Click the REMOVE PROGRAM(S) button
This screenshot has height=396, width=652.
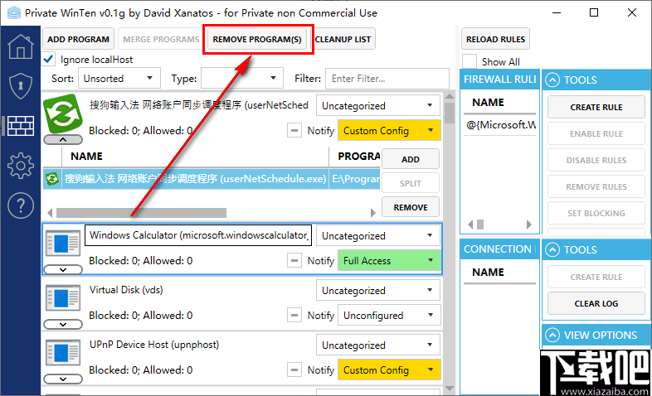(x=257, y=39)
